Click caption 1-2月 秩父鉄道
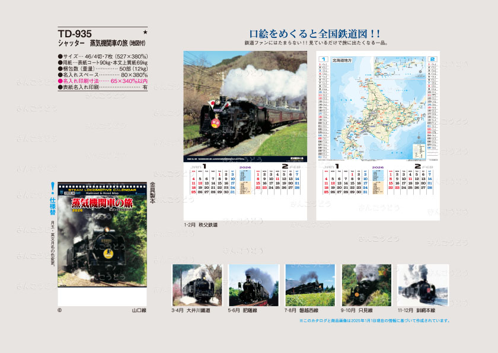 click(x=201, y=225)
